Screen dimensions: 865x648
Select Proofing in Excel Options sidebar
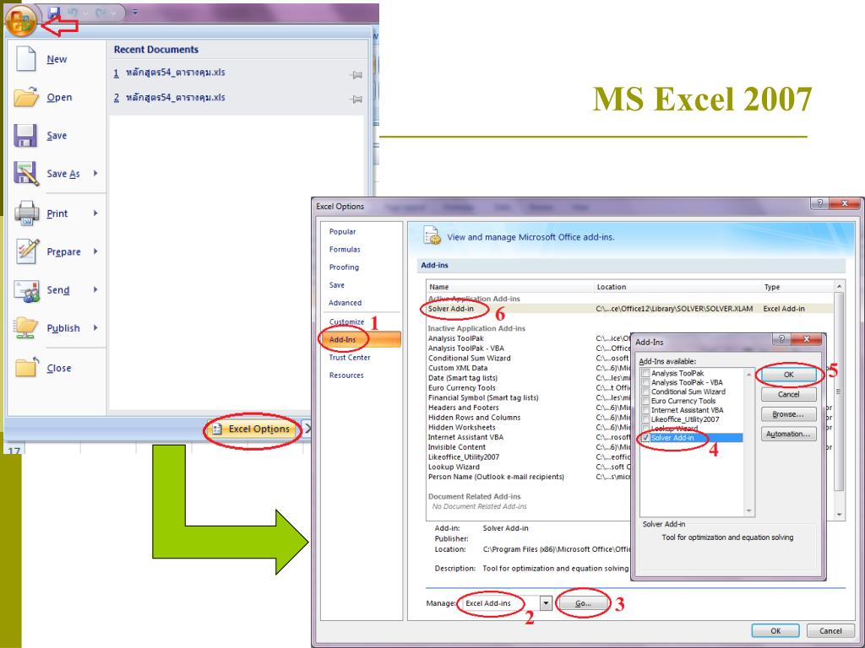[x=344, y=267]
